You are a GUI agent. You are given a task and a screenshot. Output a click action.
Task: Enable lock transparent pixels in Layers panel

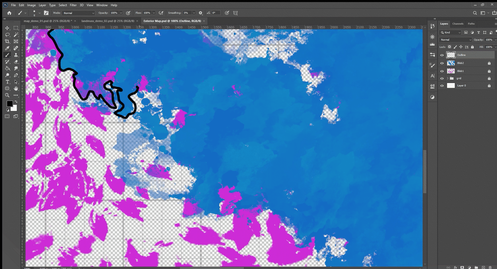tap(450, 47)
